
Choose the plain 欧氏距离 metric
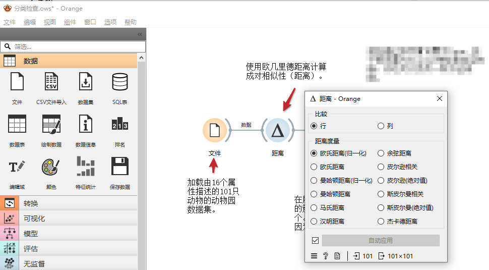coord(328,167)
